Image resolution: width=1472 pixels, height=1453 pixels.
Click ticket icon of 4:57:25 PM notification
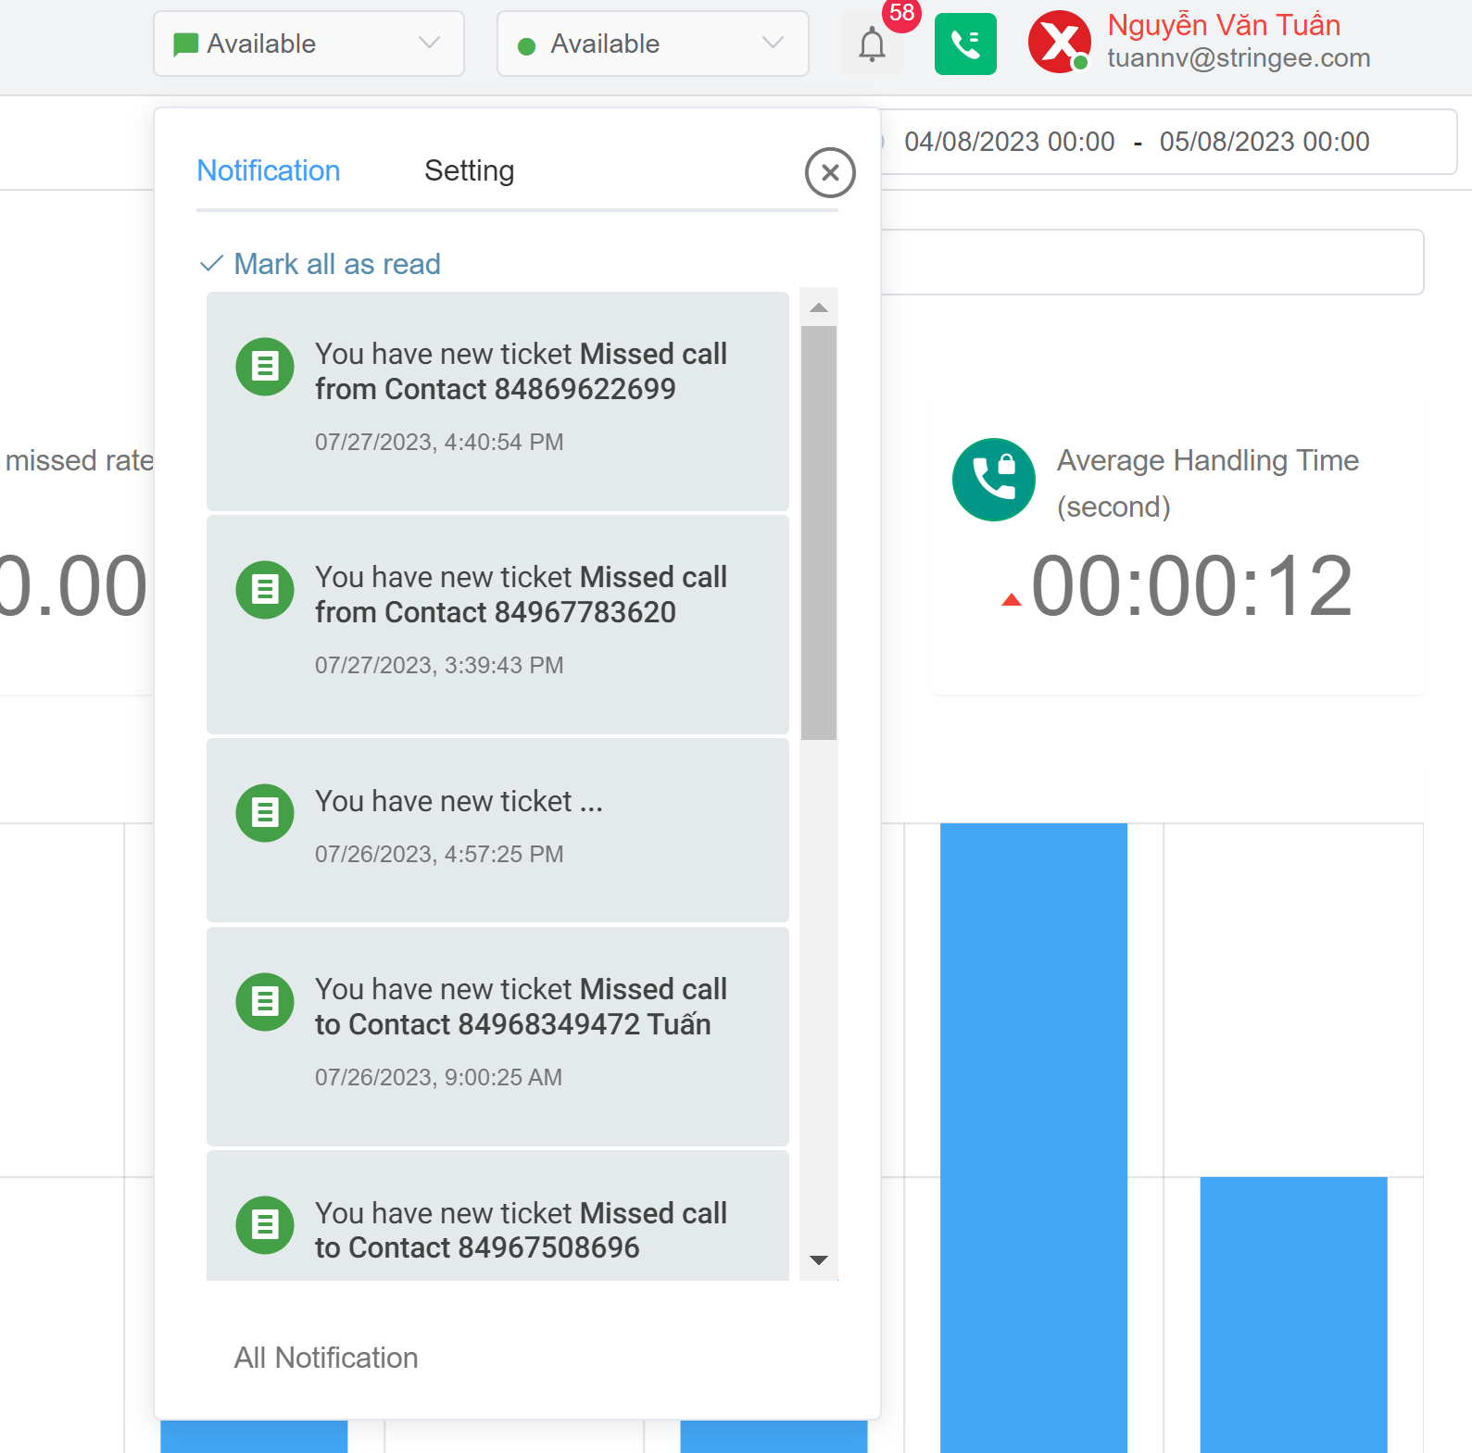[x=265, y=813]
